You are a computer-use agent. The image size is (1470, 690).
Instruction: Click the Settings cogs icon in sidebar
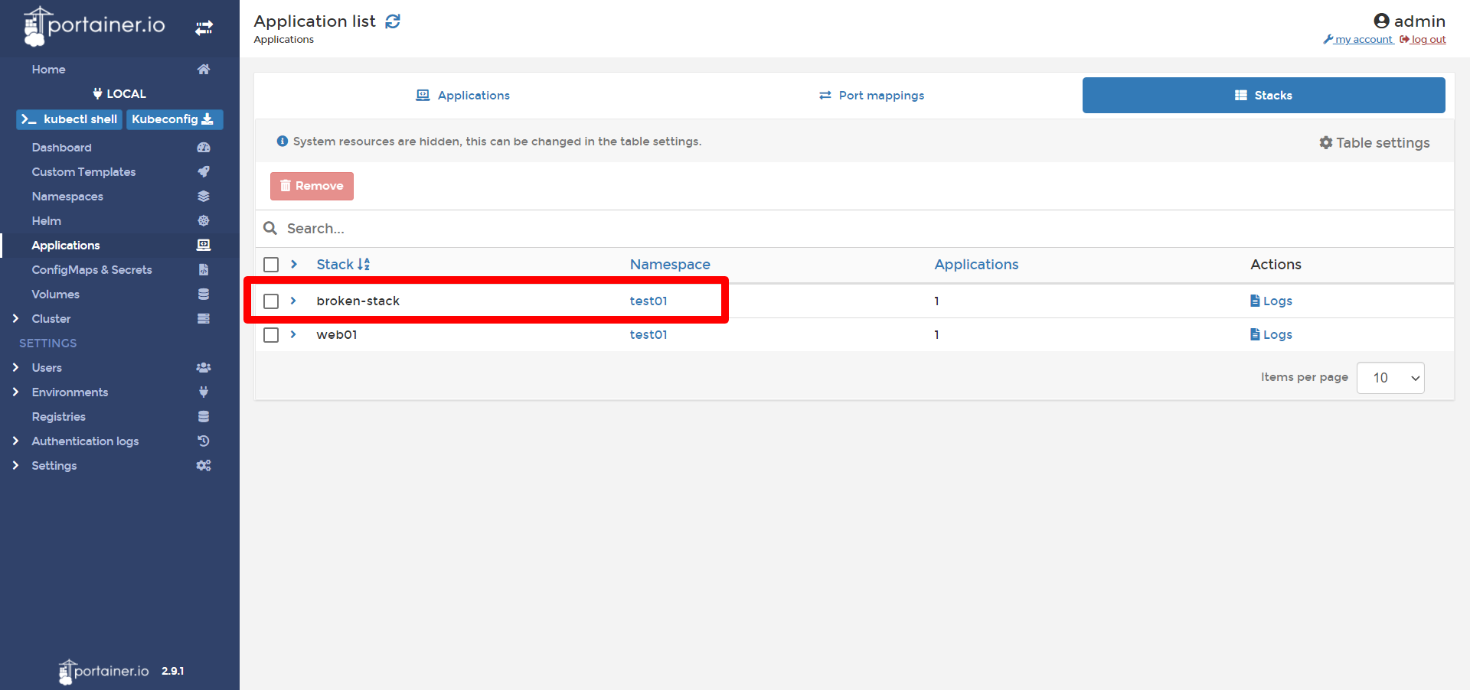pyautogui.click(x=204, y=465)
